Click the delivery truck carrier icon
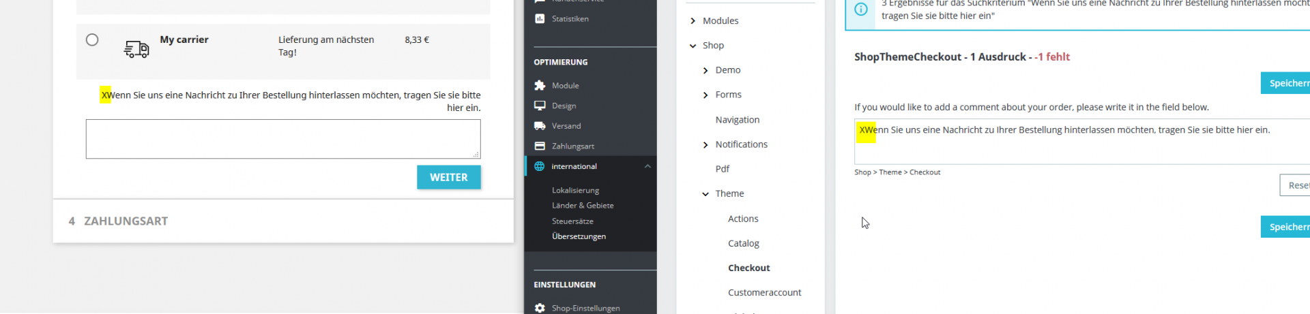 (x=136, y=49)
